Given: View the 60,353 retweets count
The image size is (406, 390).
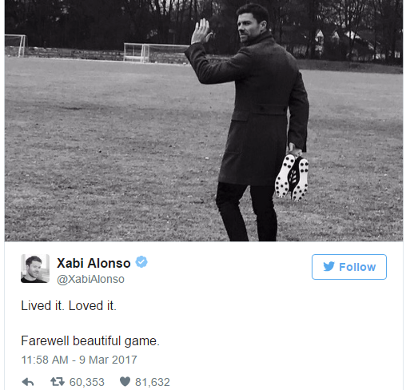Looking at the screenshot, I should pyautogui.click(x=87, y=382).
